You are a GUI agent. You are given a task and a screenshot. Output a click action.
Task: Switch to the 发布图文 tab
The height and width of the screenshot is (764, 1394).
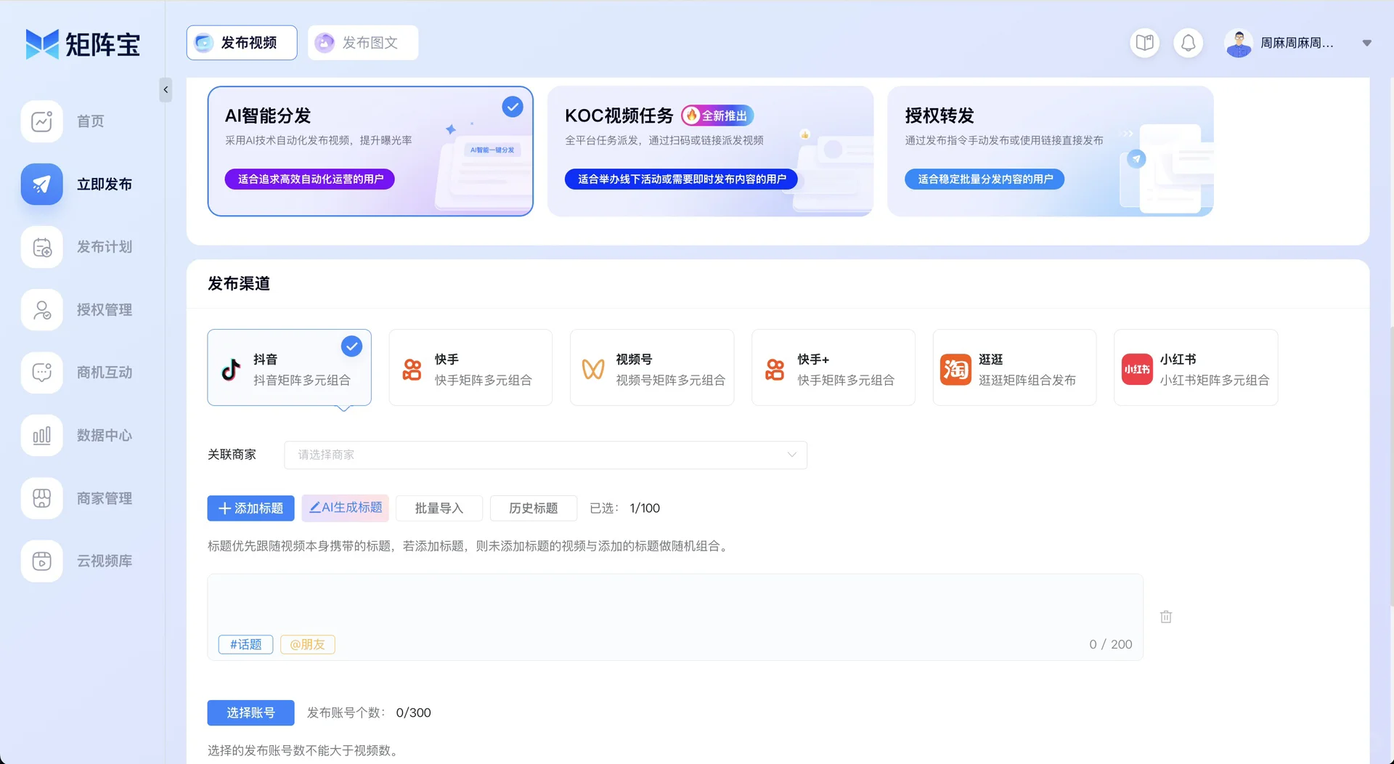362,42
